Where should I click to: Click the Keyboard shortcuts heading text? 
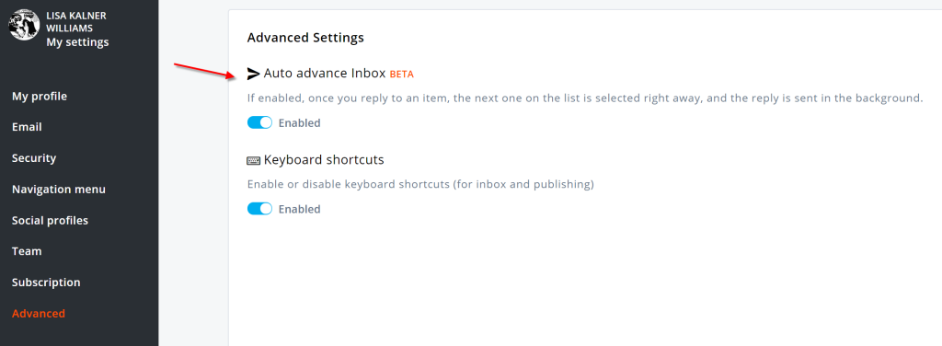pyautogui.click(x=324, y=160)
